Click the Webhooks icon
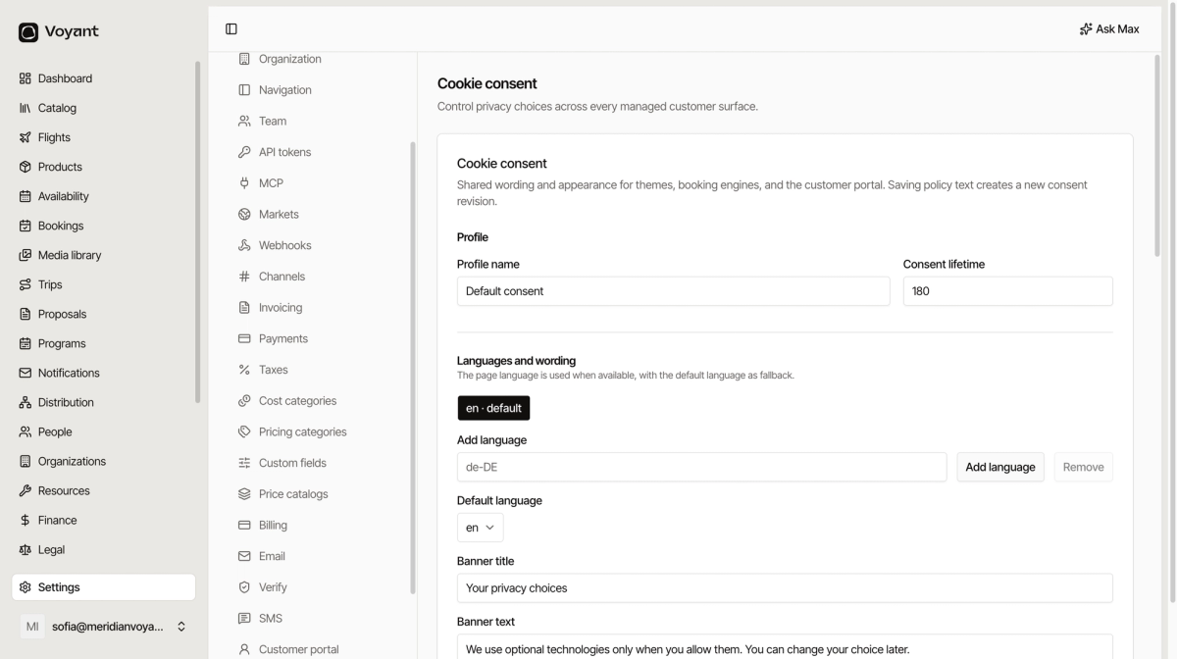 [x=244, y=245]
